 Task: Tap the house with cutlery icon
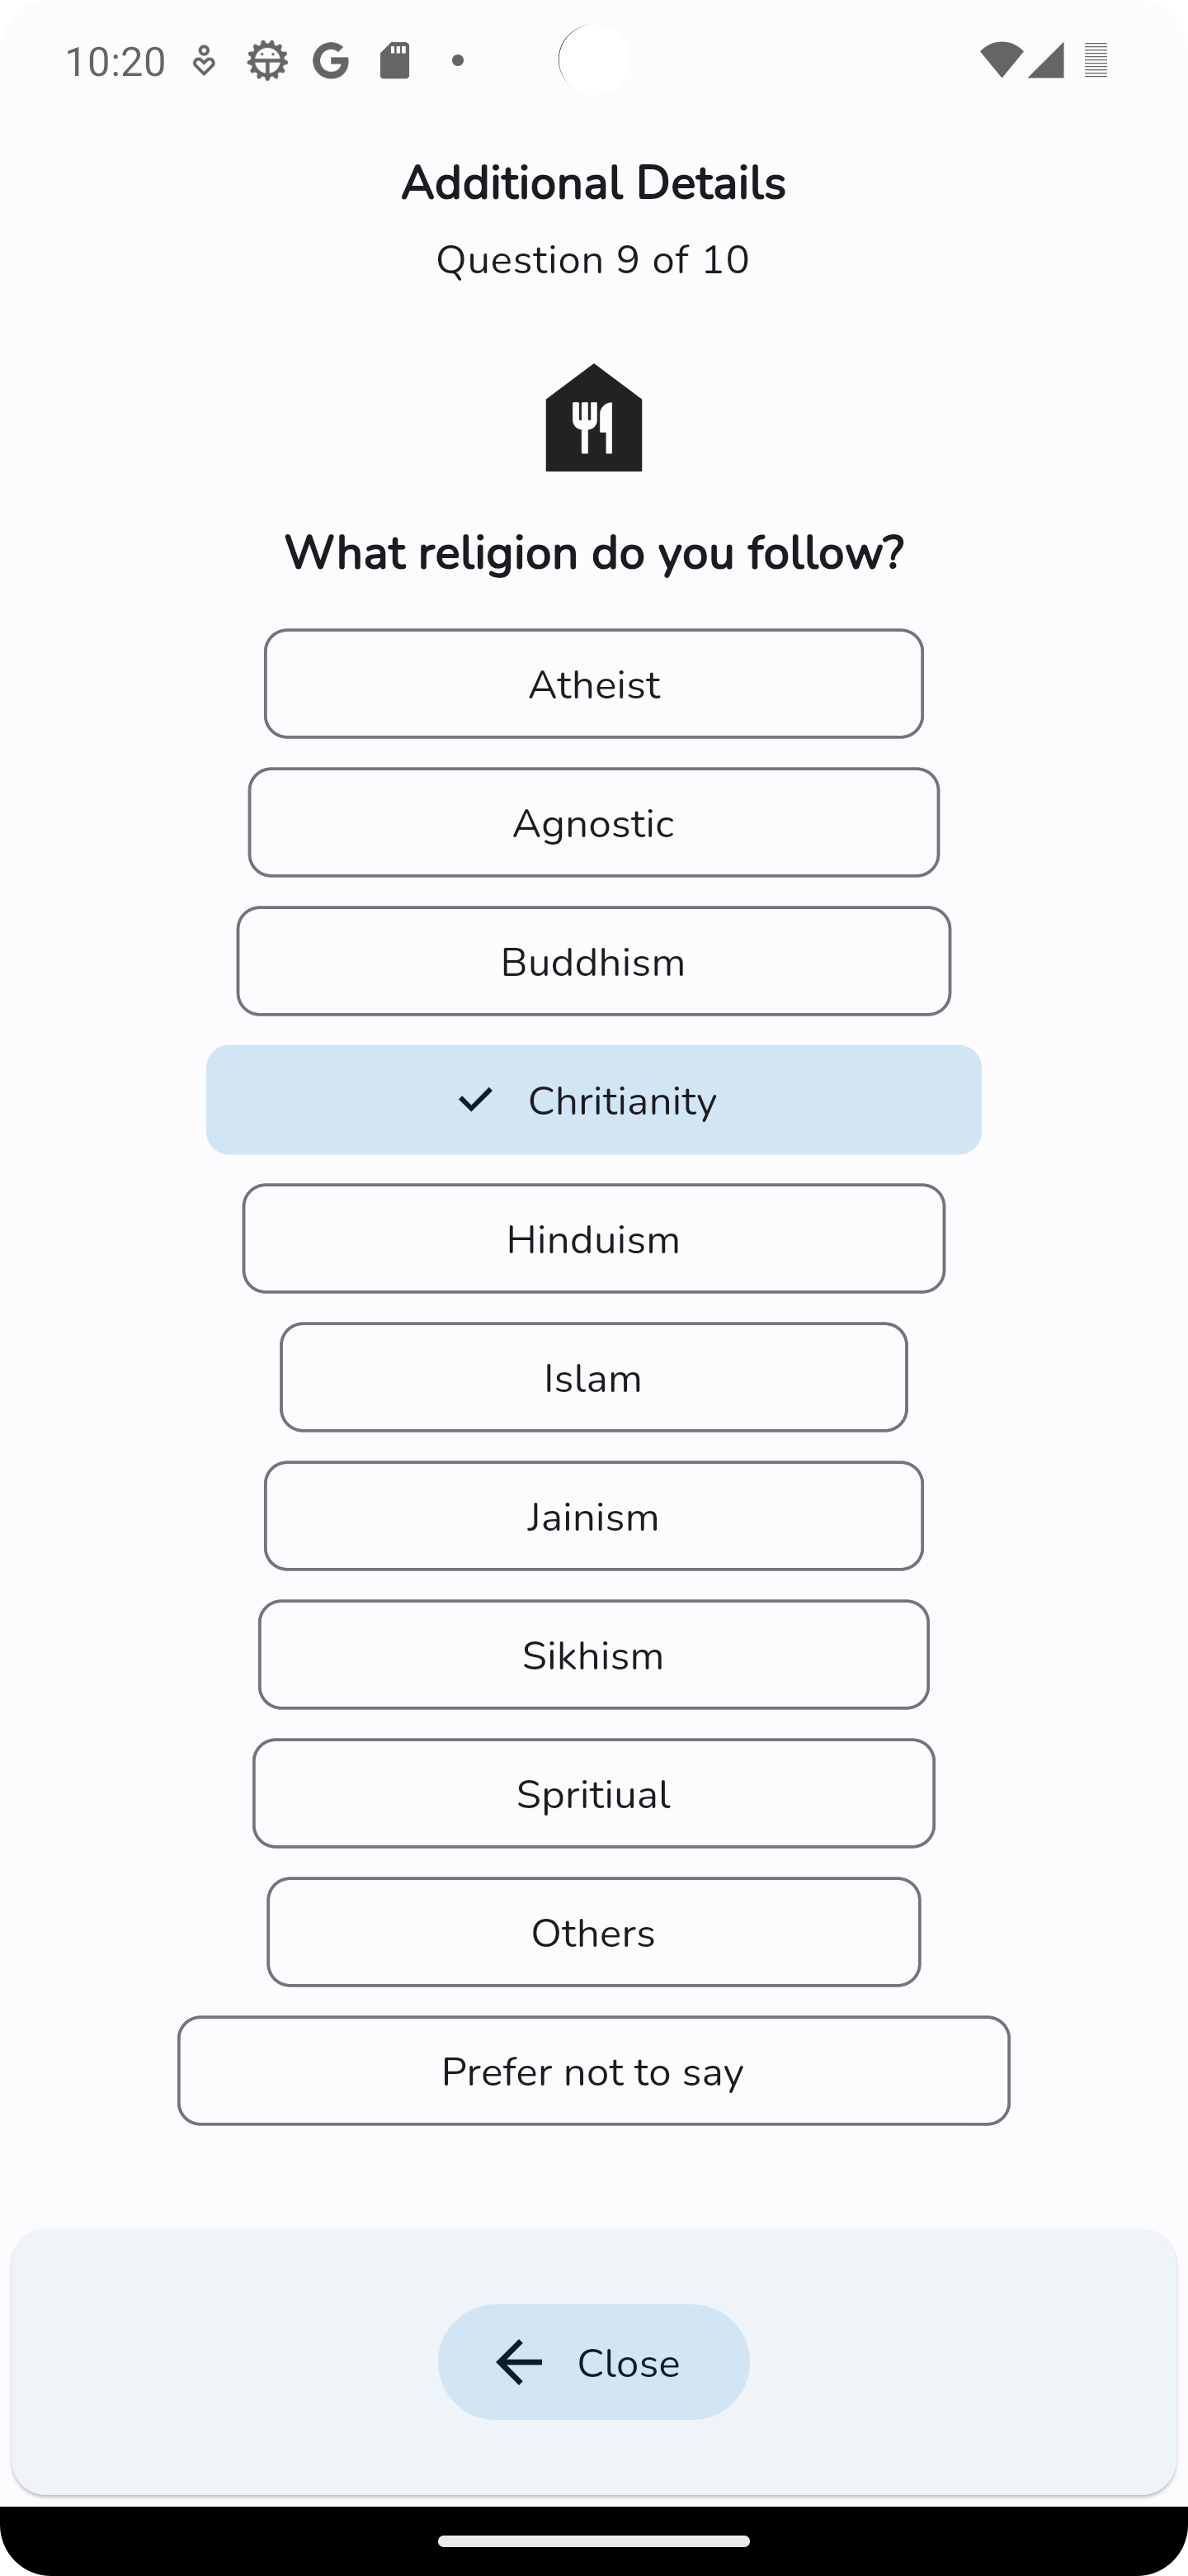point(593,418)
